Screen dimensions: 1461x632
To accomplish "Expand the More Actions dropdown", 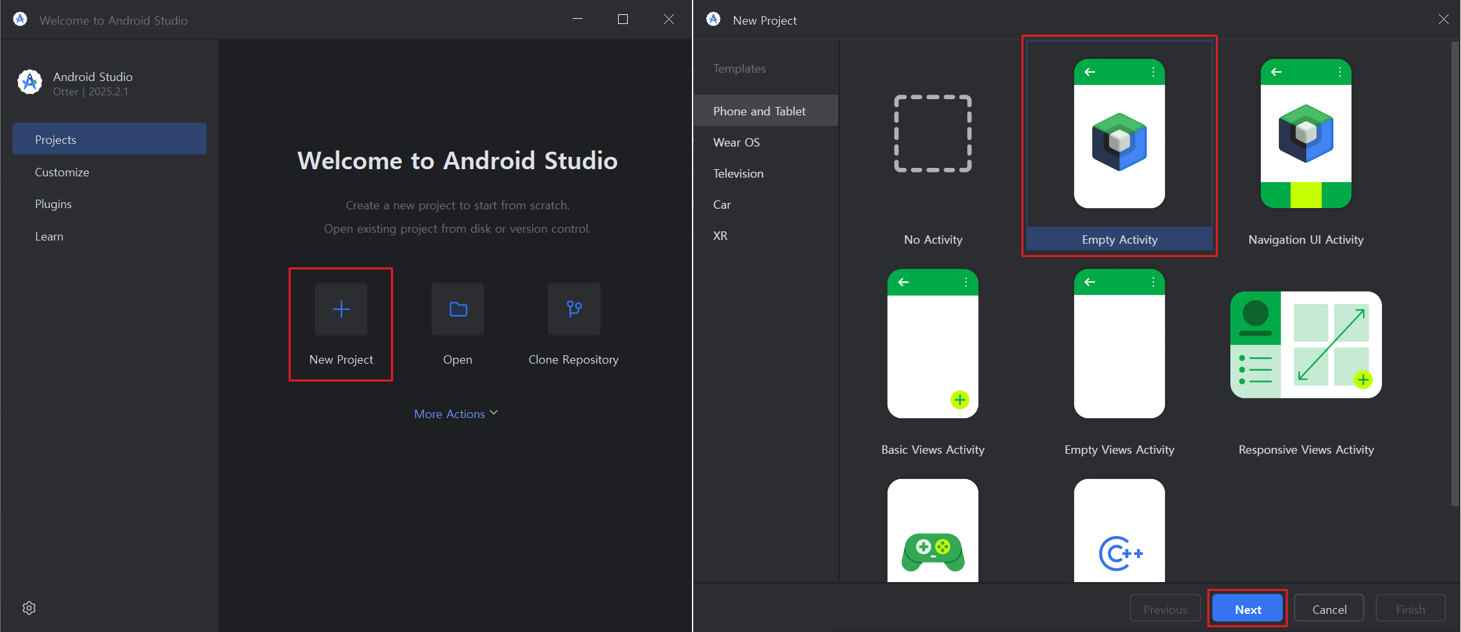I will [x=456, y=414].
